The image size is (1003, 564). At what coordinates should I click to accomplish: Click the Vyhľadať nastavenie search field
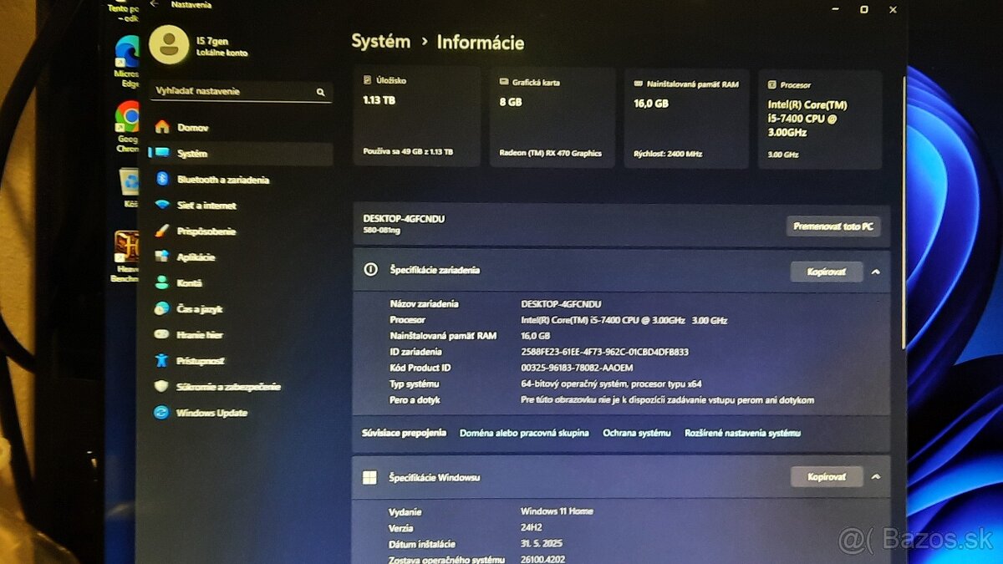(242, 91)
